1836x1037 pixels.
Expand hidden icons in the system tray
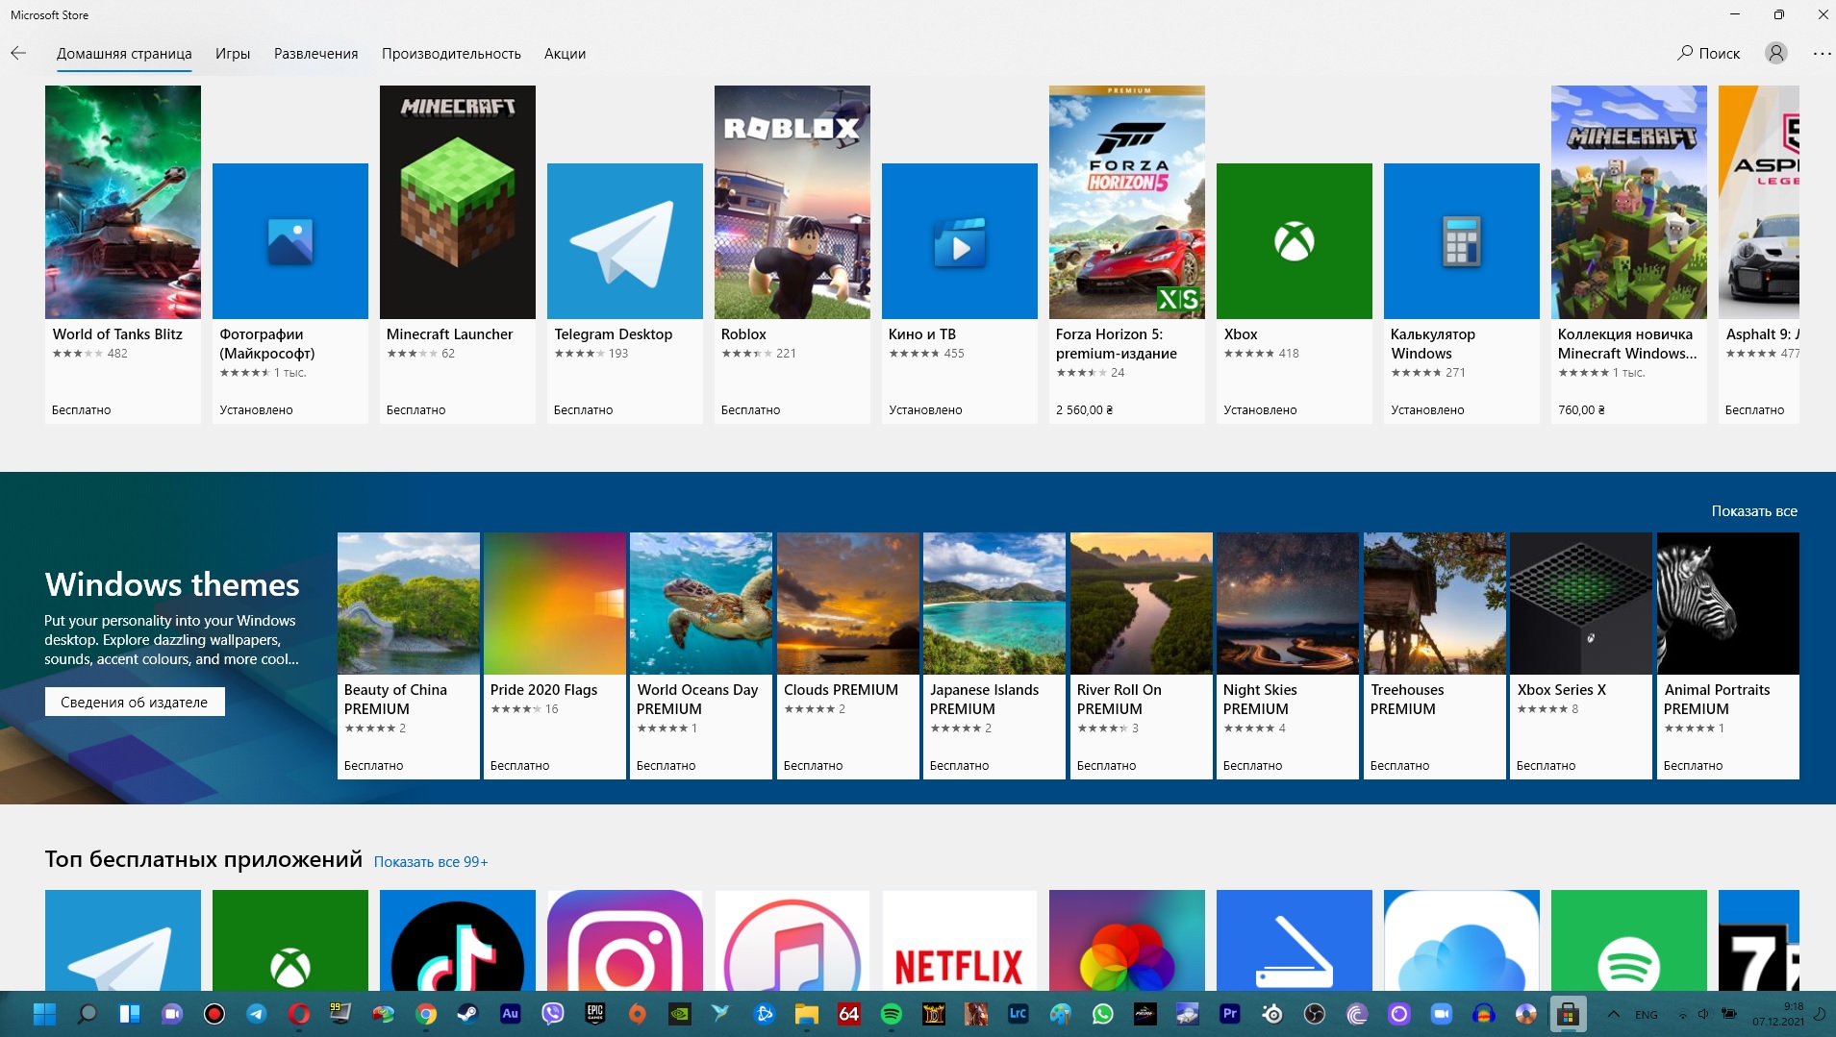point(1612,1014)
